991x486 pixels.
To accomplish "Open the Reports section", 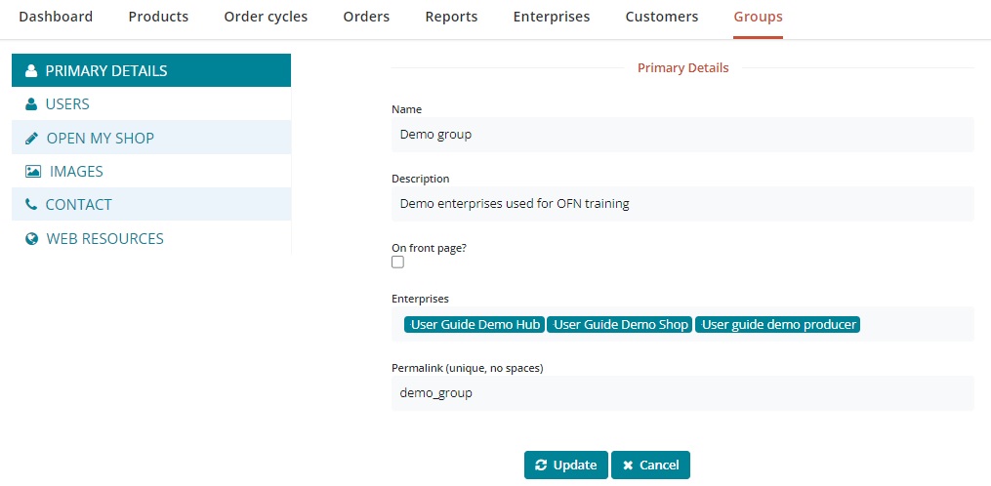I will pyautogui.click(x=451, y=17).
